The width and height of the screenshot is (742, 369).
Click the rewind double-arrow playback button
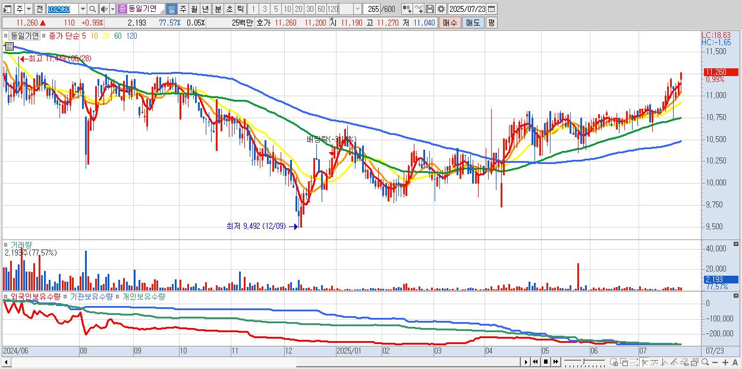[x=535, y=362]
